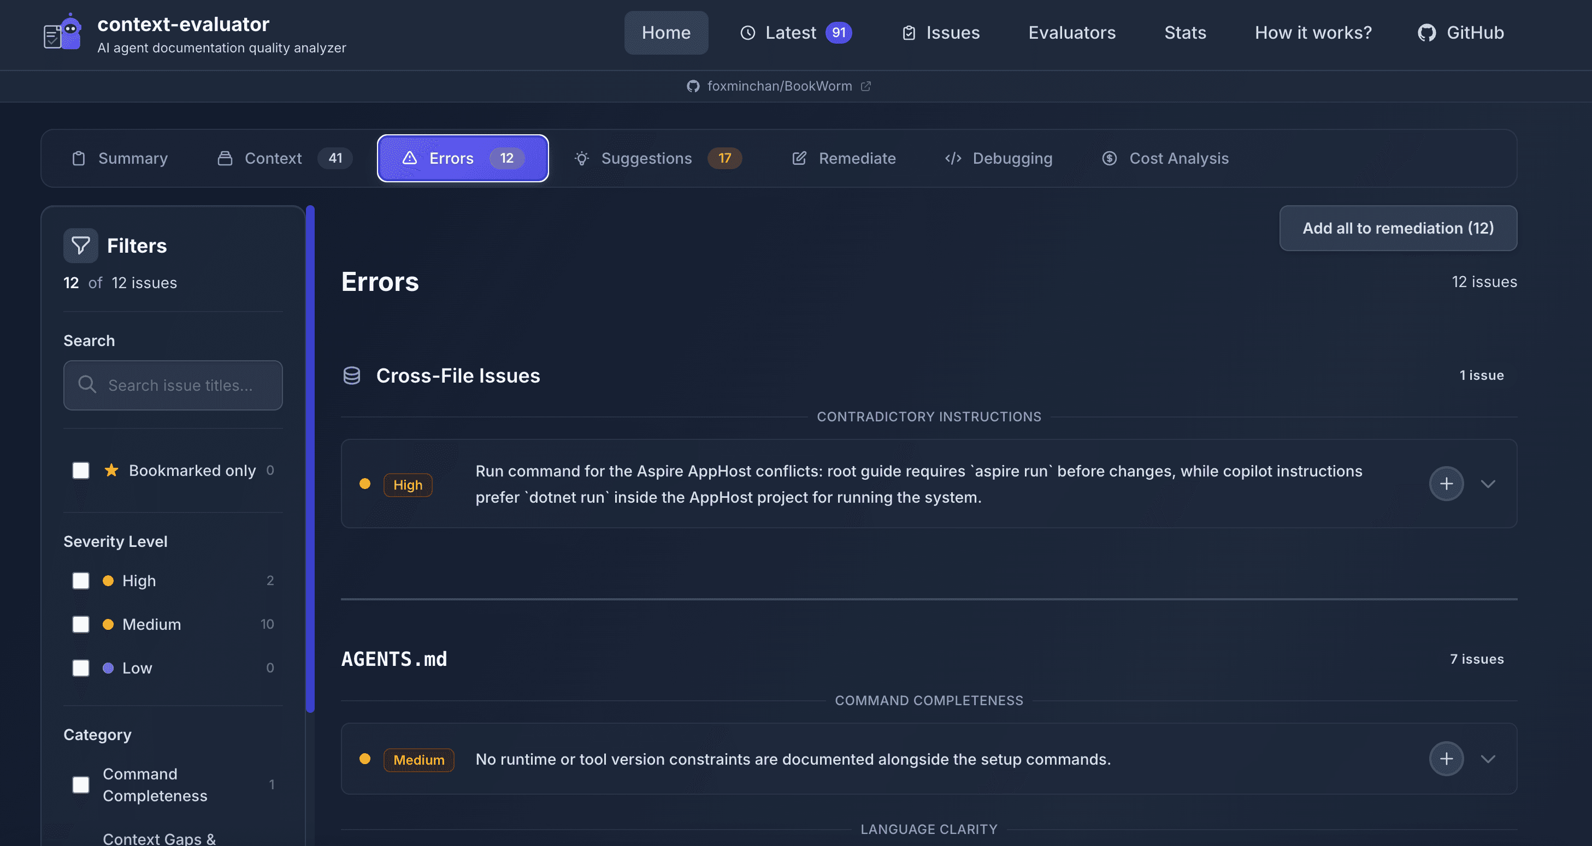Collapse details with the chevron on the Medium issue
The width and height of the screenshot is (1592, 846).
point(1489,759)
